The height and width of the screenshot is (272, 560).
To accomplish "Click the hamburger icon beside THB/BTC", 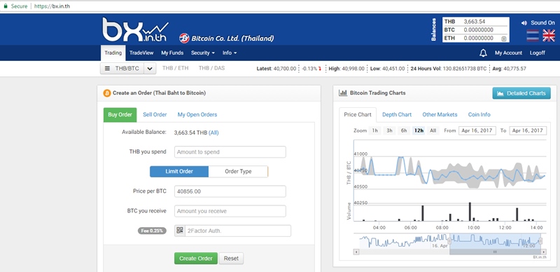I will point(107,69).
